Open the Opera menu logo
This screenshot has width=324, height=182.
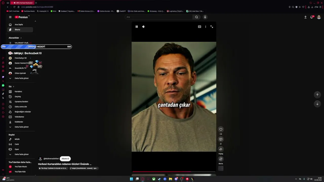3,3
